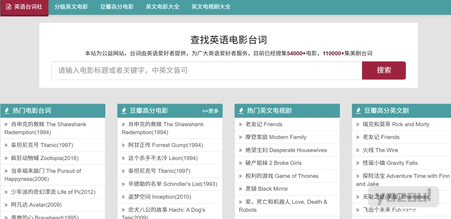Screen dimensions: 451x219
Task: Click the 热门电影台词 section heading
Action: coord(32,111)
